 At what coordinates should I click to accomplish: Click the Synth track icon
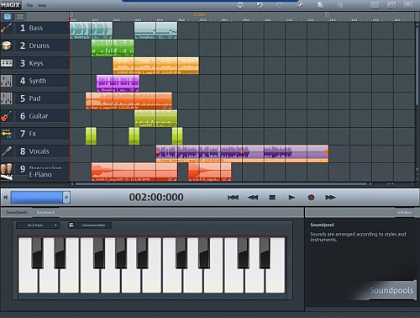(7, 81)
